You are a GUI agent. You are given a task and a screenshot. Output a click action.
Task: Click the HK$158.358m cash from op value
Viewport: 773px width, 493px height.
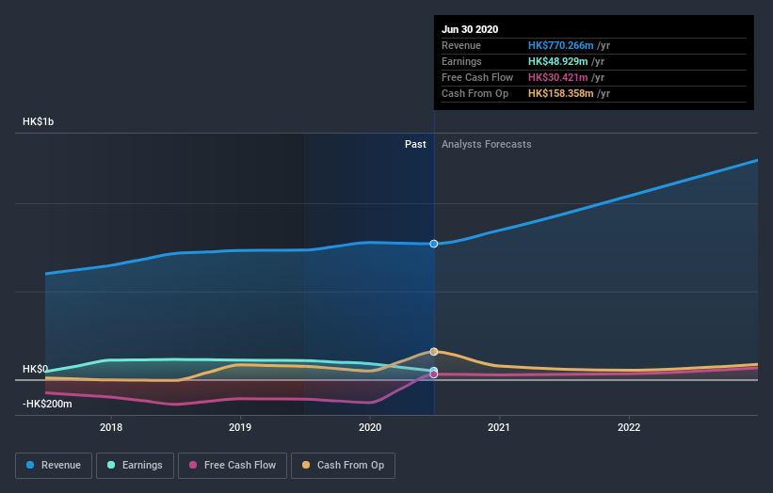pos(560,93)
